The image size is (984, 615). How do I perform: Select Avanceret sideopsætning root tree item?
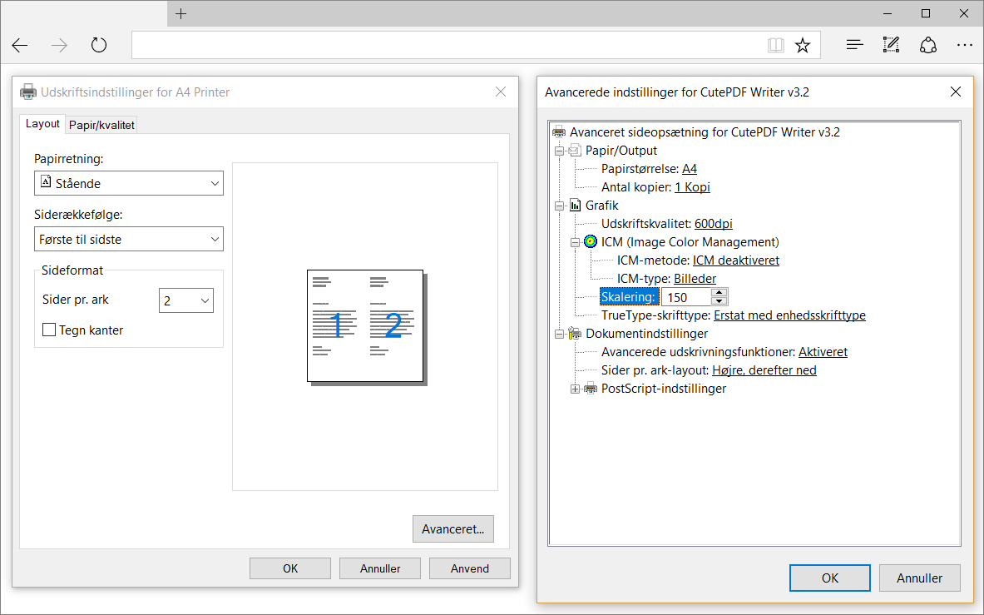pyautogui.click(x=705, y=132)
